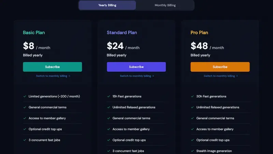Switch to Monthly Billing tab
This screenshot has width=273, height=154.
pyautogui.click(x=165, y=5)
